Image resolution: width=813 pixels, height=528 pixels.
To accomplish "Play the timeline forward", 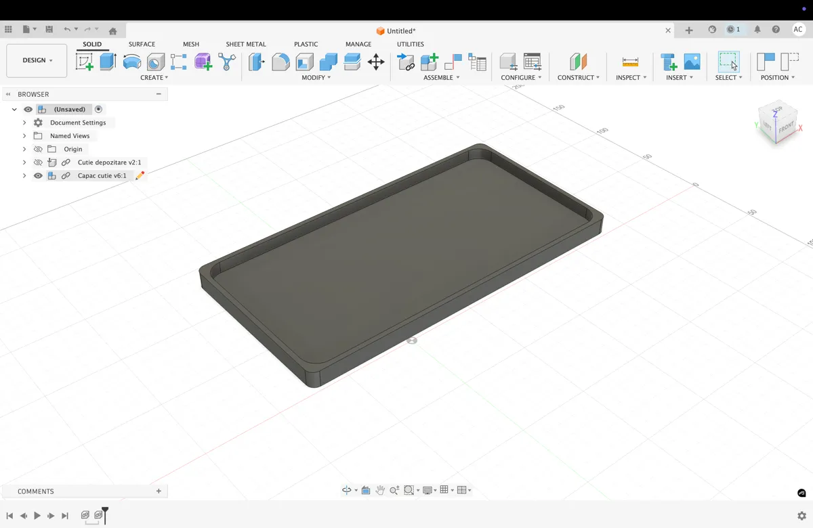I will point(37,516).
